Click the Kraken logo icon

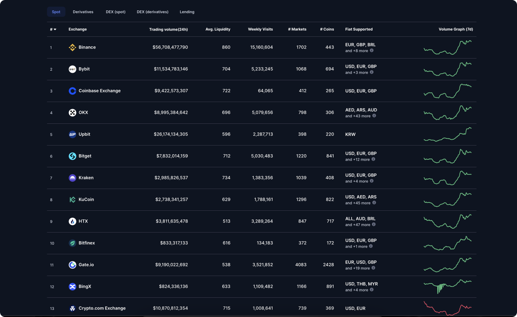click(72, 178)
